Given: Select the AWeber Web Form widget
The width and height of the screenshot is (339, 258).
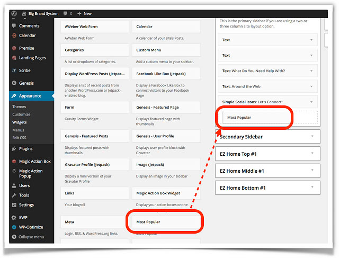Looking at the screenshot, I should tap(95, 26).
